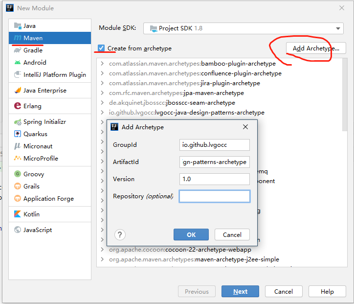
Task: Uncheck Create from archetype checkbox
Action: tap(101, 48)
